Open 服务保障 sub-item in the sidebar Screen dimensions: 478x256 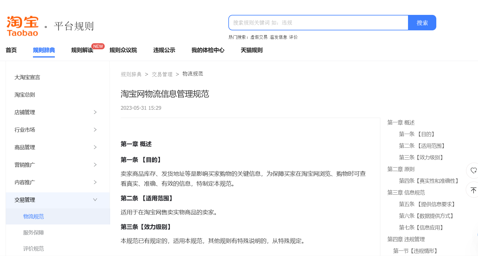(x=34, y=233)
